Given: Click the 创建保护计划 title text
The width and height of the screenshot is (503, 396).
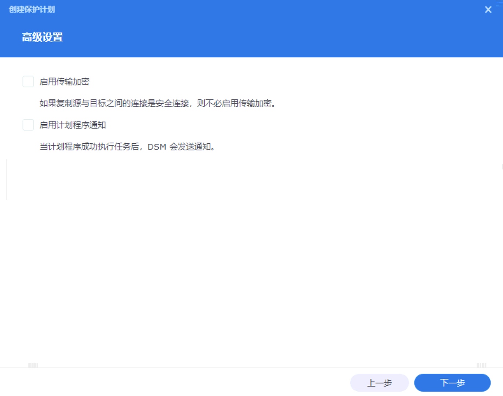Looking at the screenshot, I should 32,10.
